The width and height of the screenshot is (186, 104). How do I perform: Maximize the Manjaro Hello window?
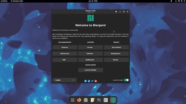(124, 12)
